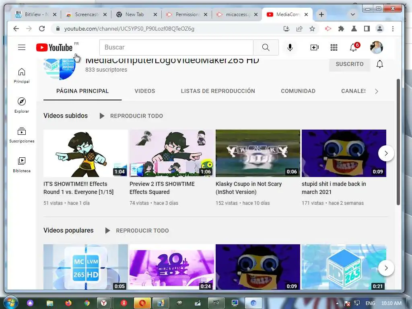Open Principal home in the sidebar
The width and height of the screenshot is (412, 309).
[22, 76]
